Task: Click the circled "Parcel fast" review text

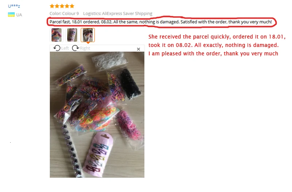Action: pyautogui.click(x=161, y=22)
